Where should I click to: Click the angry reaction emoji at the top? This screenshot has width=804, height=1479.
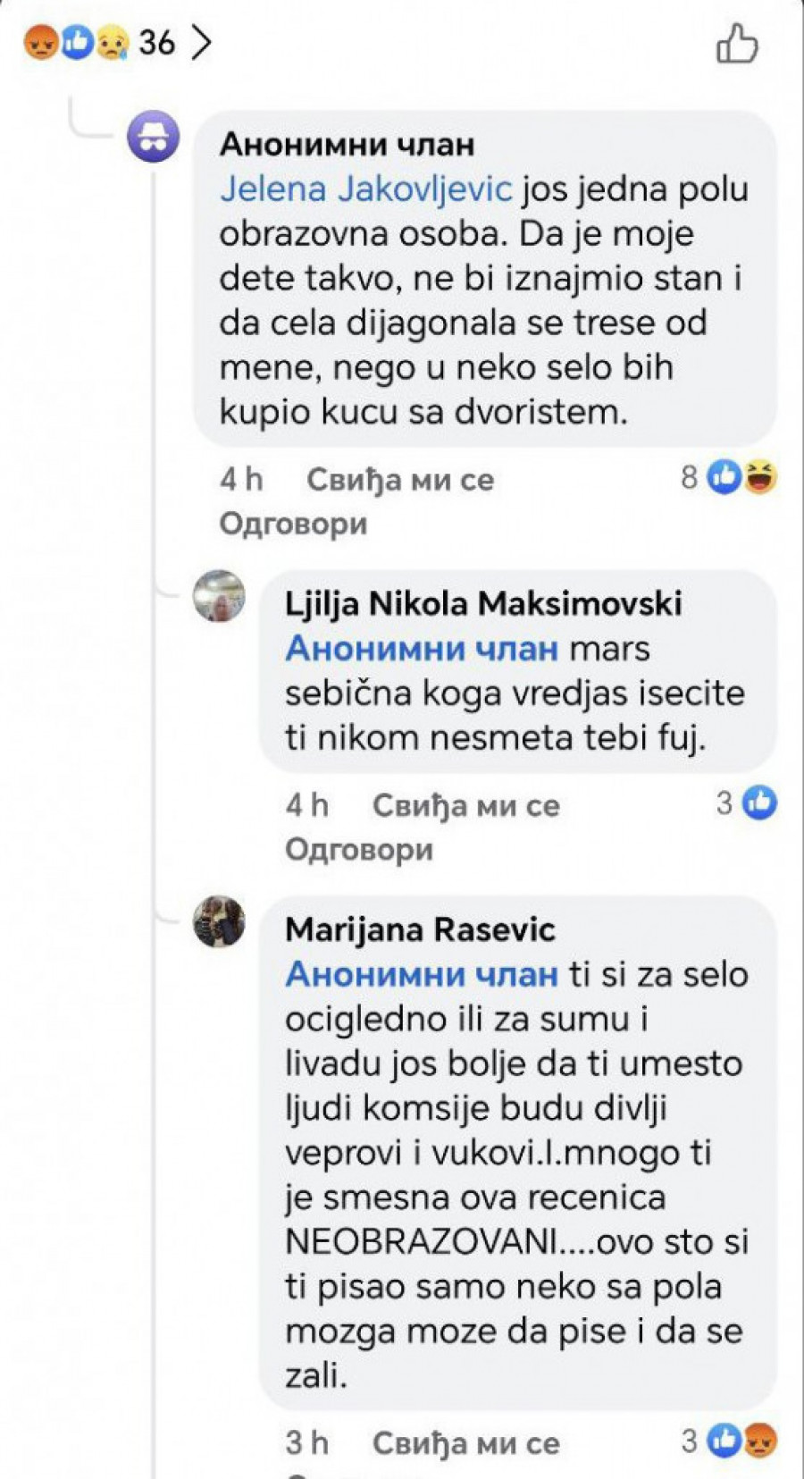[41, 42]
